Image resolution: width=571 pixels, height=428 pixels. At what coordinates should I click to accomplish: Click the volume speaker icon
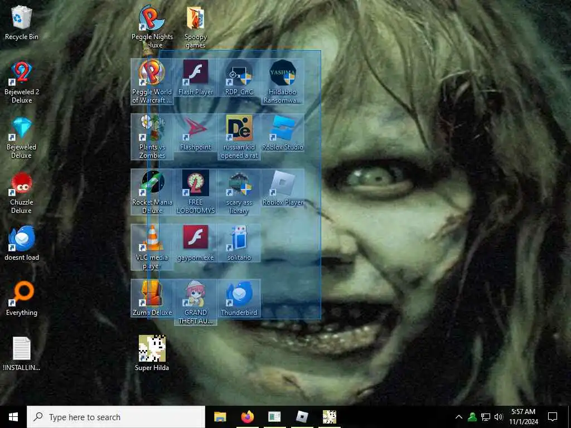tap(499, 417)
